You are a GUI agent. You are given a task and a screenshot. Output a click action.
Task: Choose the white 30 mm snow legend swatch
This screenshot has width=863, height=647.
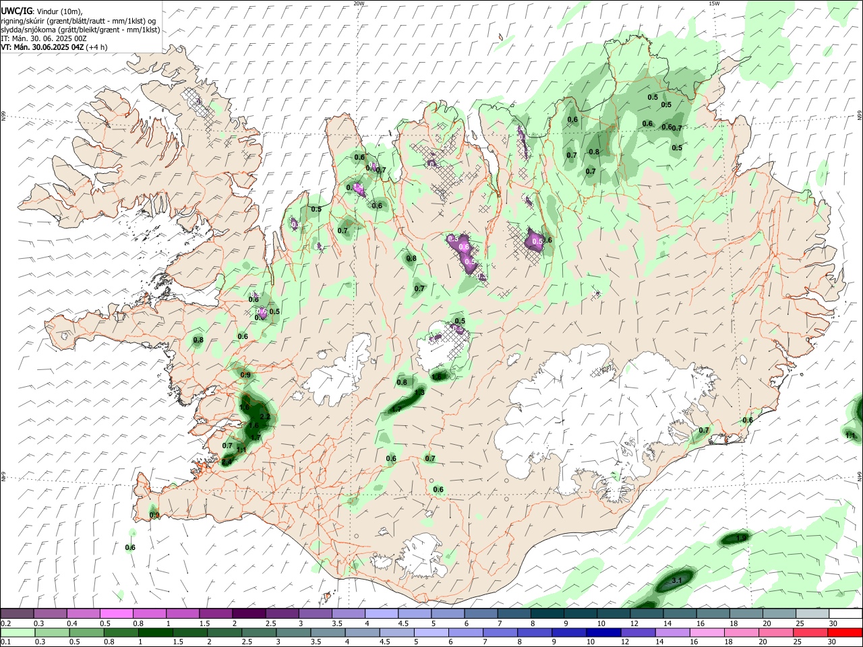(x=846, y=613)
